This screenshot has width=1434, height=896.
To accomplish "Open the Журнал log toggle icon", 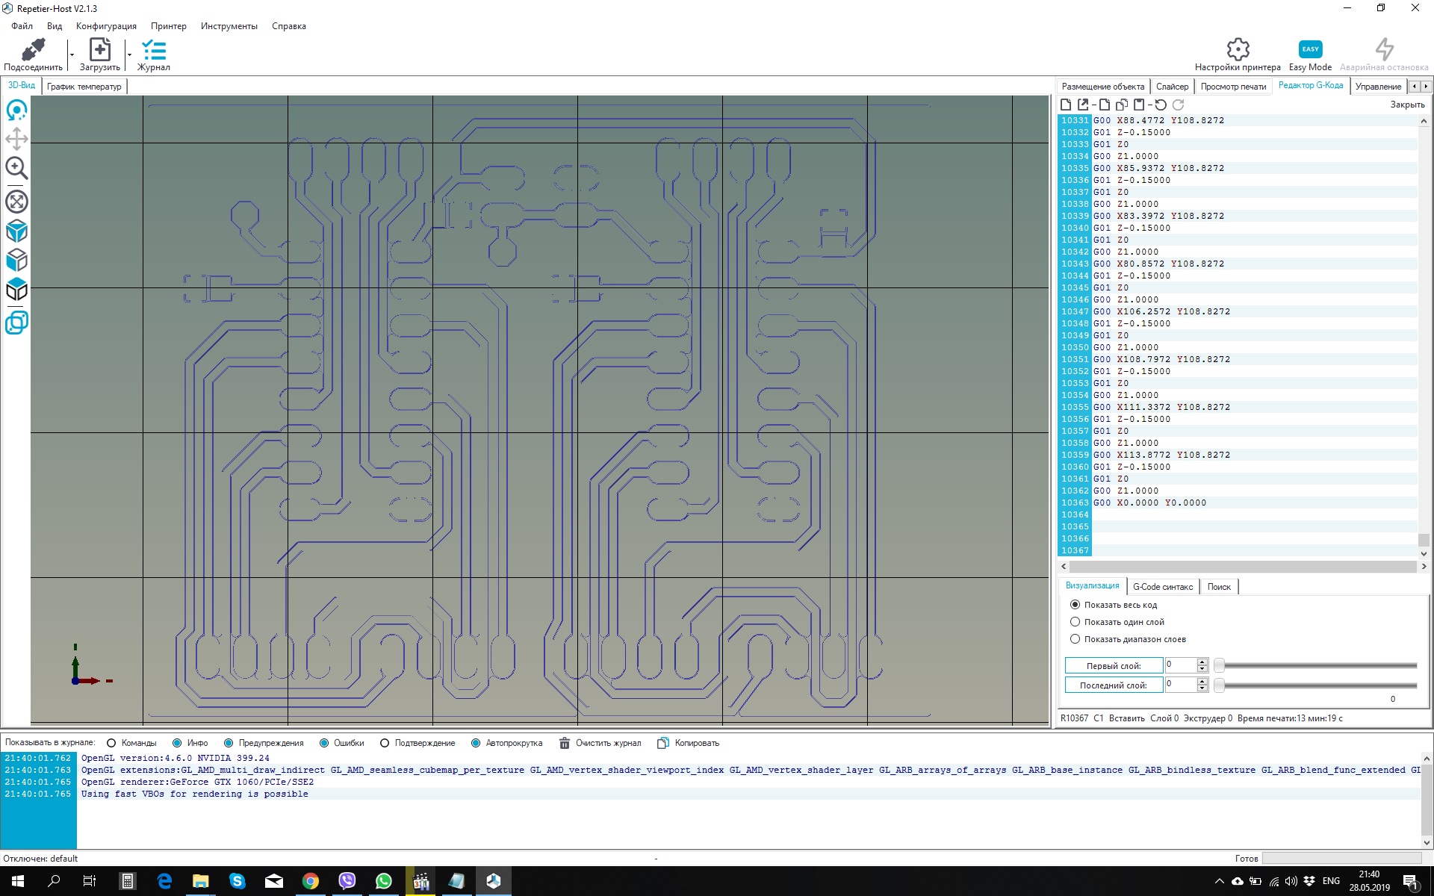I will pos(154,50).
